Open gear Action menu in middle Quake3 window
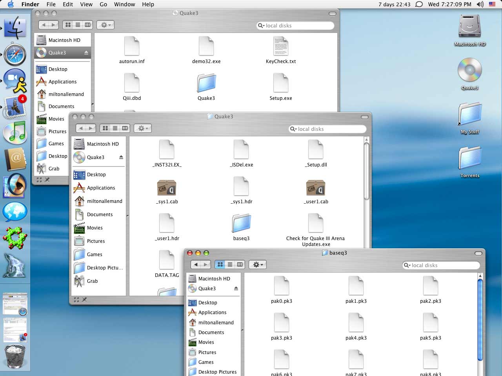 (143, 128)
